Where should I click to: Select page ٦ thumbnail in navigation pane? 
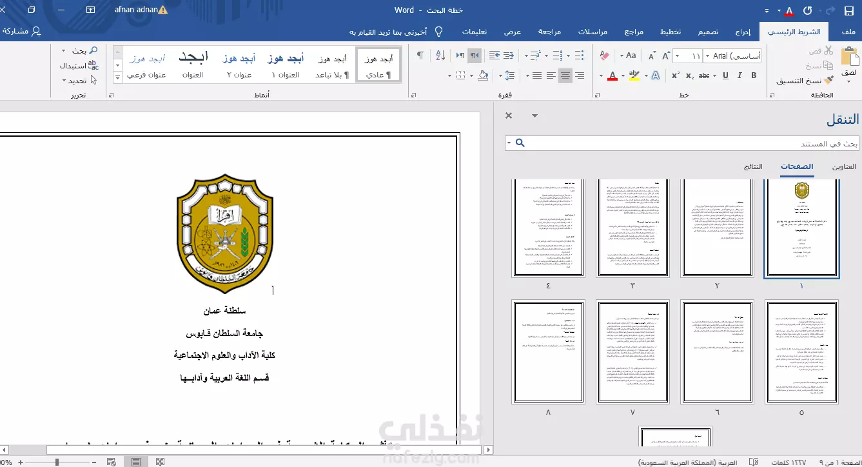point(717,352)
